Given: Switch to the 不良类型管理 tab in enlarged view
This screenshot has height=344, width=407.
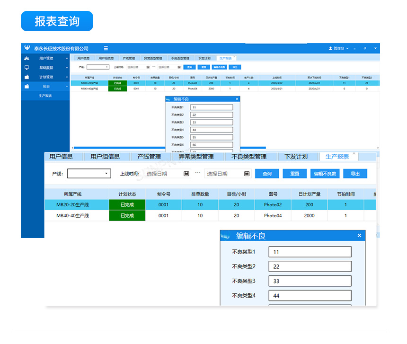Looking at the screenshot, I should (249, 157).
